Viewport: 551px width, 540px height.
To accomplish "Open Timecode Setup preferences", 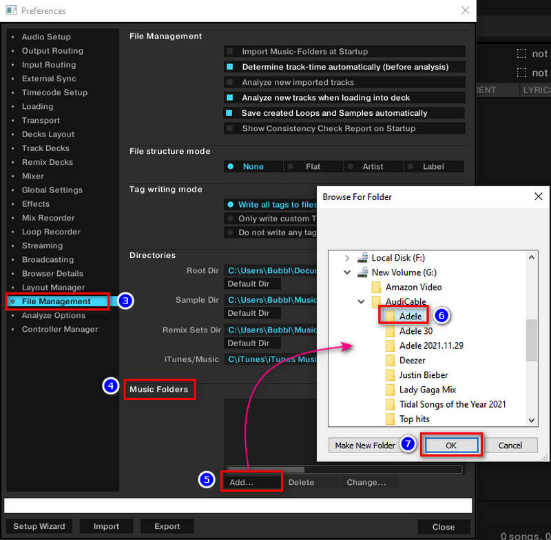I will click(x=54, y=92).
